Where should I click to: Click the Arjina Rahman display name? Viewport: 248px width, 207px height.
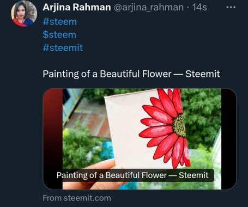click(x=77, y=8)
